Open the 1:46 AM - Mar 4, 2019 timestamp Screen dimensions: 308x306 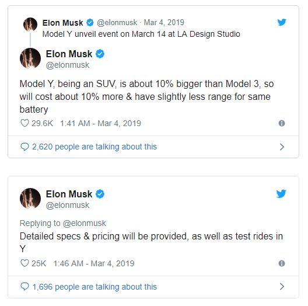[94, 263]
